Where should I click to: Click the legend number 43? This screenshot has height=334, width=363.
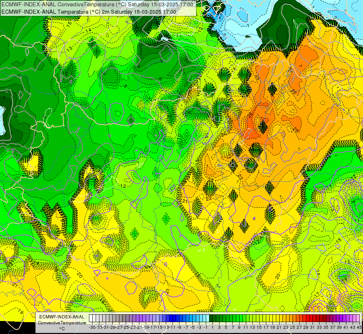pyautogui.click(x=353, y=327)
